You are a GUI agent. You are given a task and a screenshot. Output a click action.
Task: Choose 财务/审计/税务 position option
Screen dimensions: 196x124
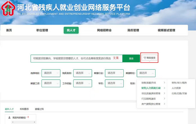(x=179, y=83)
